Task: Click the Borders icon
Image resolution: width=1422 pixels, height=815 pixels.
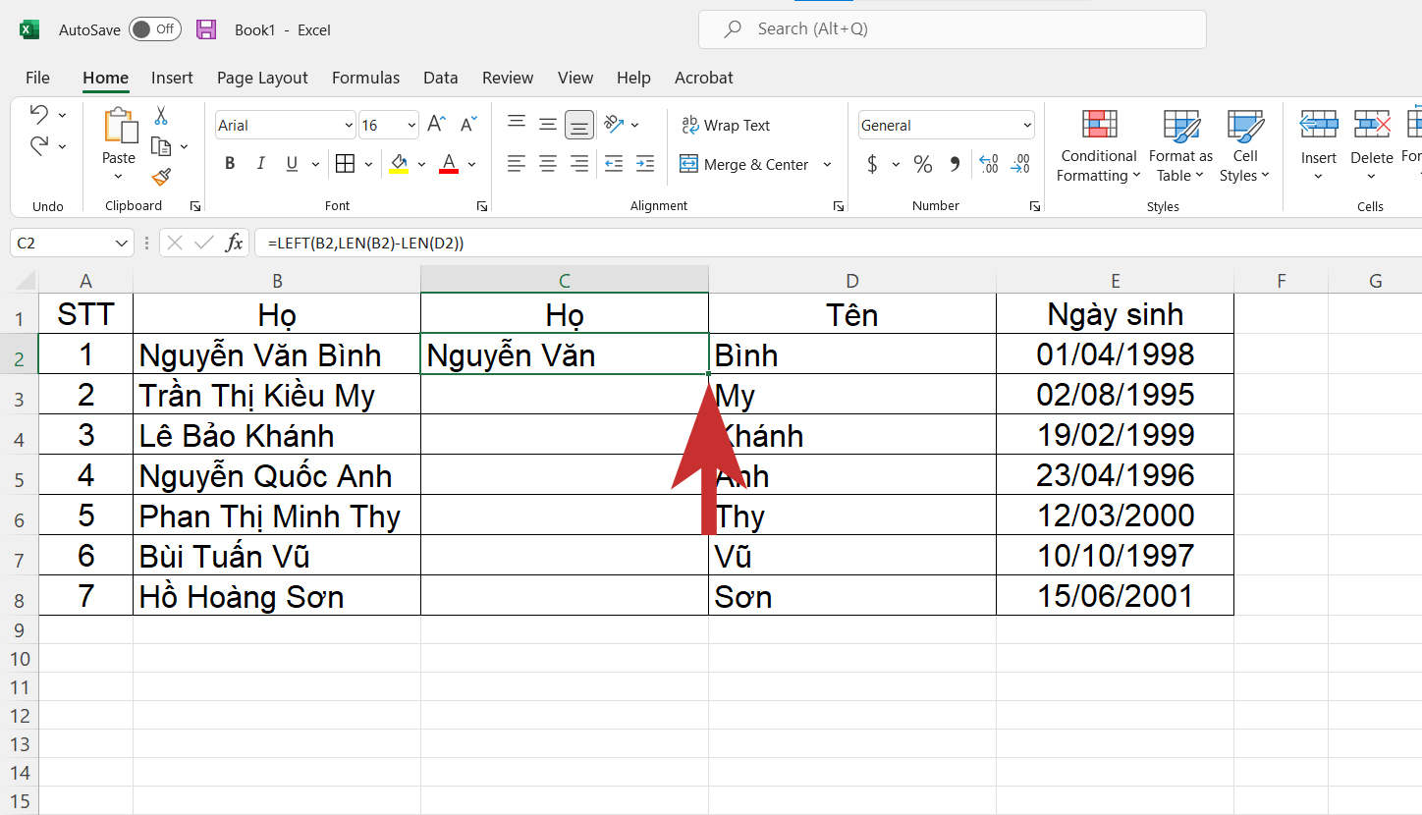Action: 345,164
